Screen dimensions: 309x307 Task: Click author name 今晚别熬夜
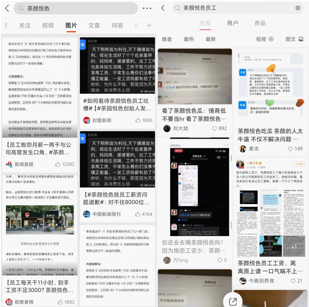point(261,281)
